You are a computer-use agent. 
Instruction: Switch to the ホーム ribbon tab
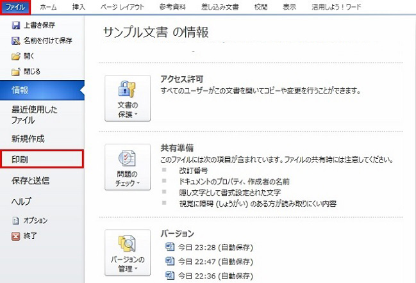[x=48, y=7]
